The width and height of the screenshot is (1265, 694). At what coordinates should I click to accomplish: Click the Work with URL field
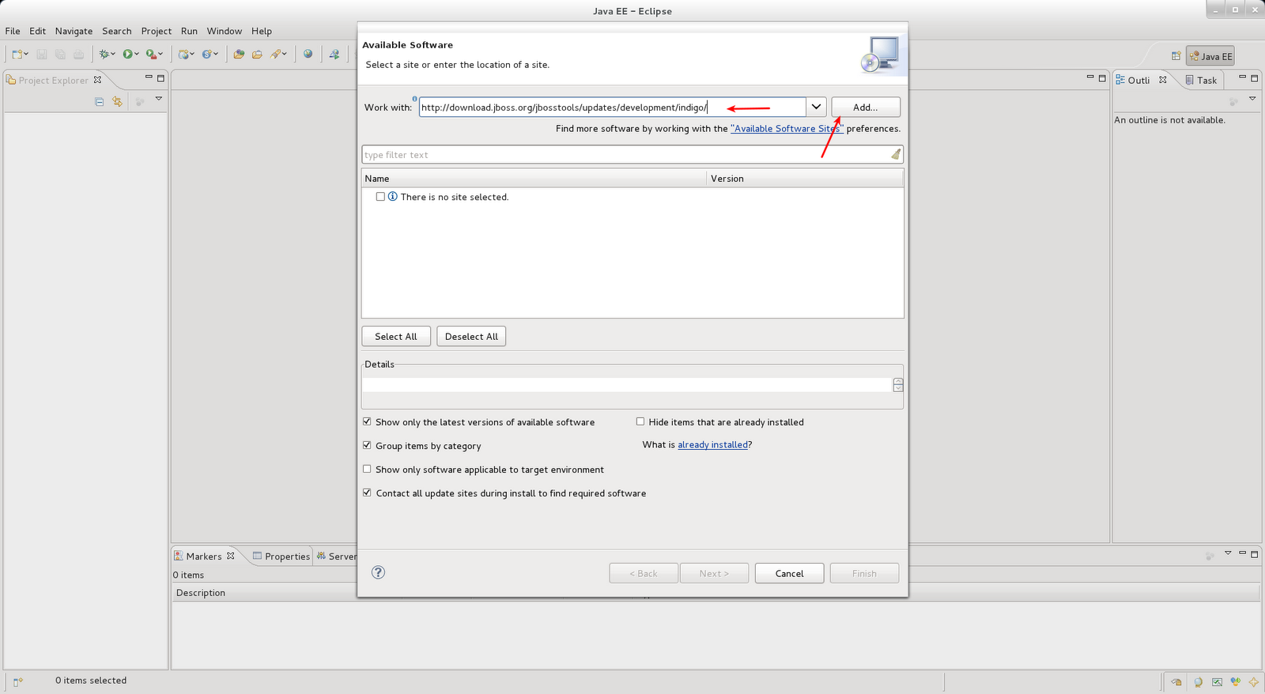pyautogui.click(x=612, y=107)
